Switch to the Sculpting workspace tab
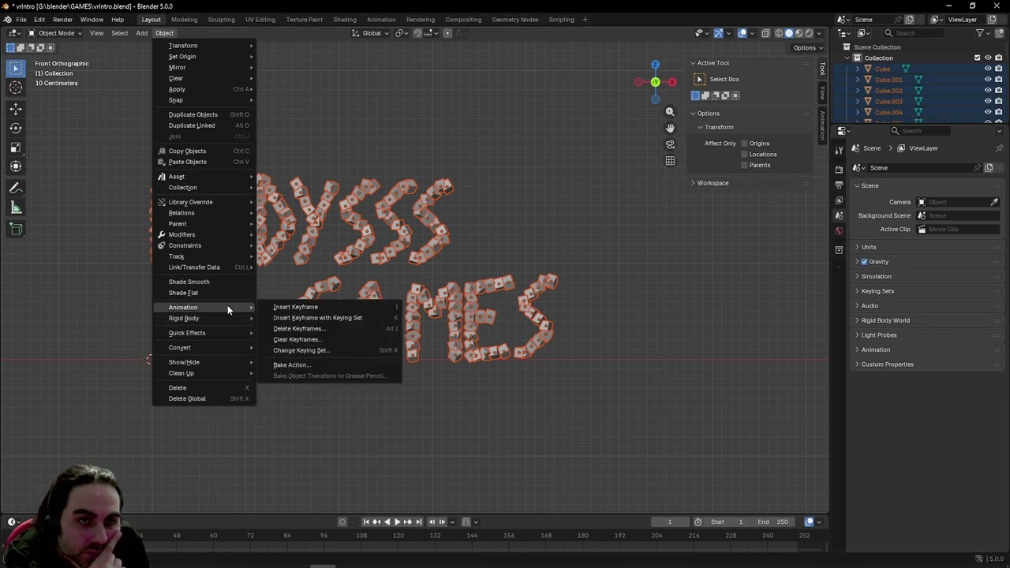Screen dimensions: 1010x568 (221, 20)
